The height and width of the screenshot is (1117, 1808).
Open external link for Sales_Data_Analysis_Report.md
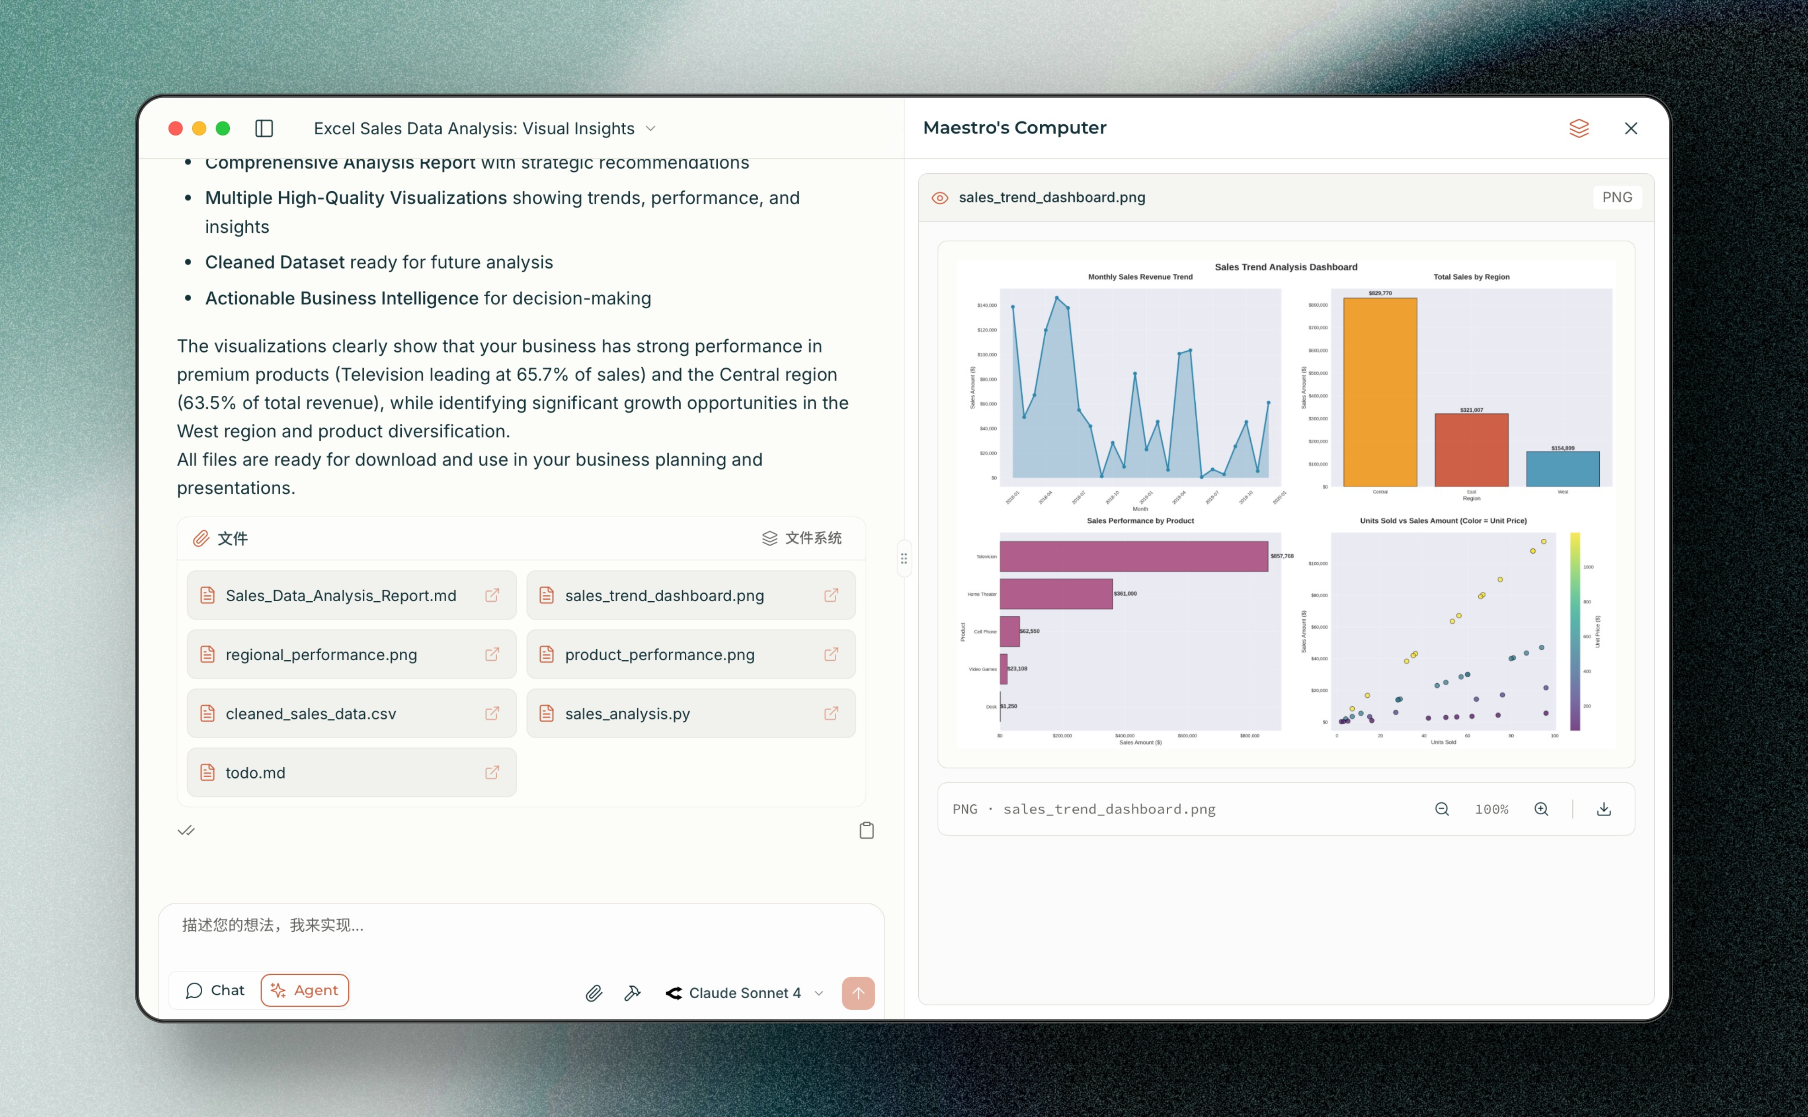coord(492,596)
